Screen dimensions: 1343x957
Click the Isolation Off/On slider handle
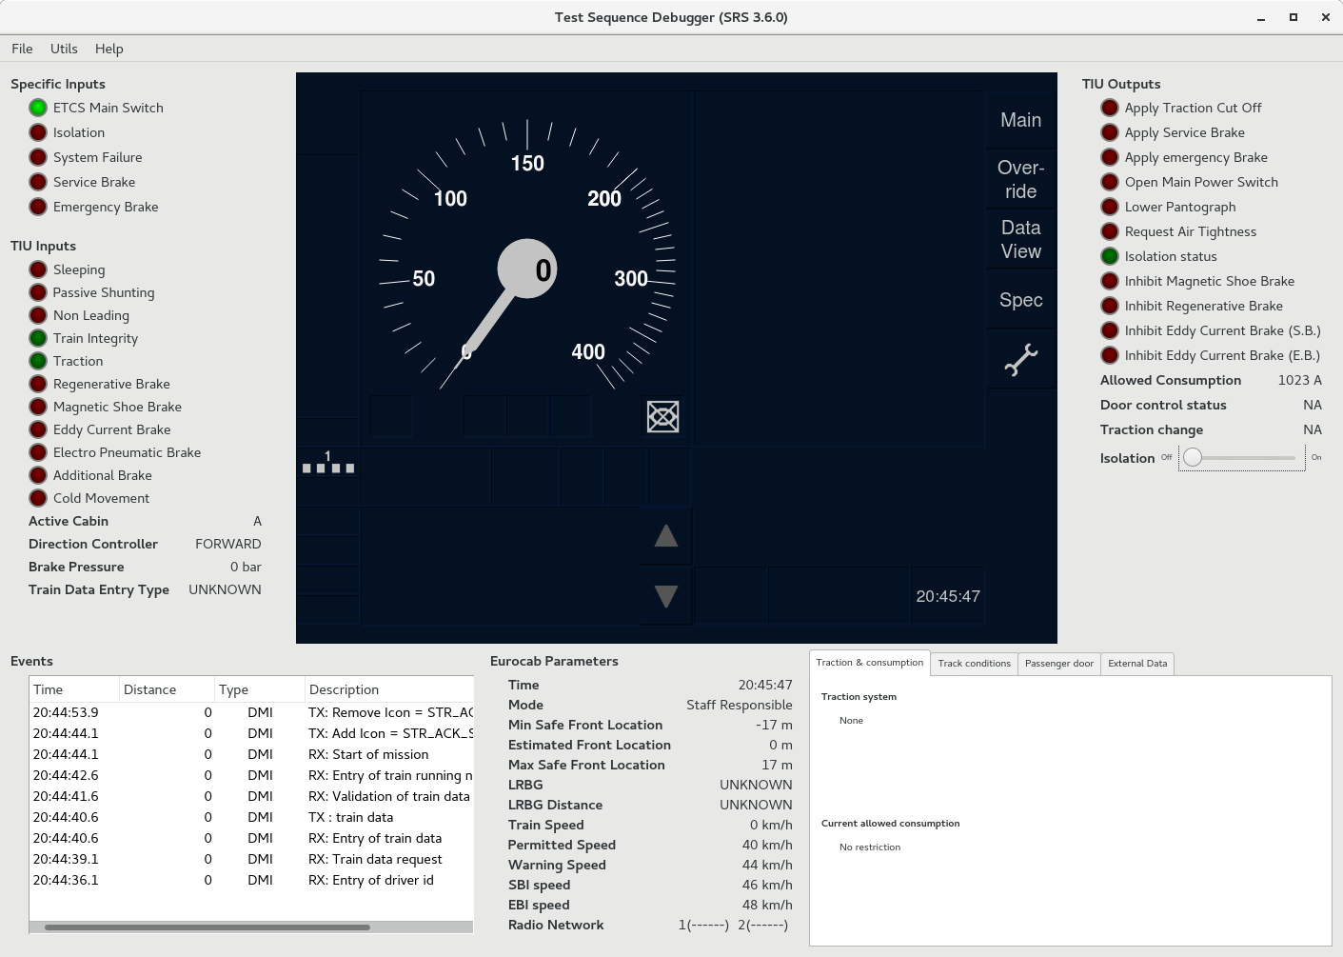(x=1193, y=458)
